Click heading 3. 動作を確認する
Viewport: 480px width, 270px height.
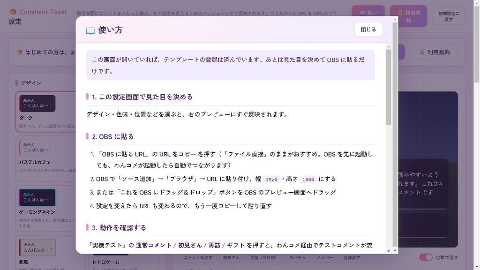(x=119, y=228)
